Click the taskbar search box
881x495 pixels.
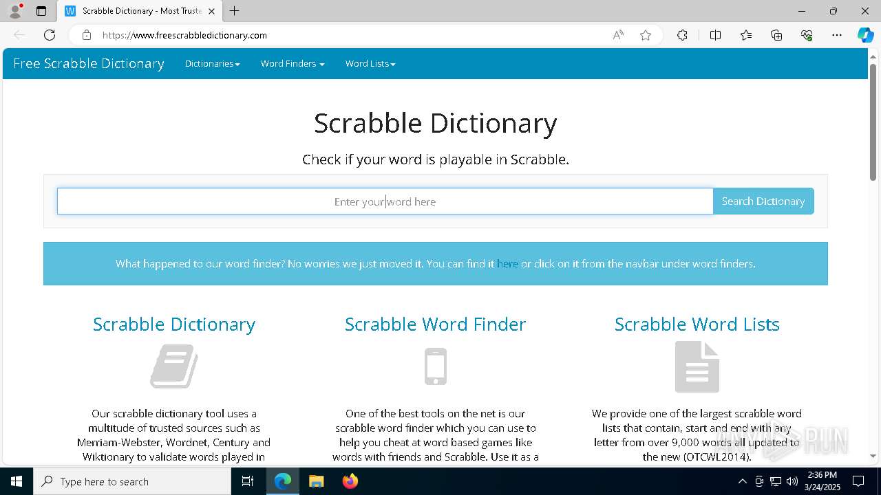[132, 481]
